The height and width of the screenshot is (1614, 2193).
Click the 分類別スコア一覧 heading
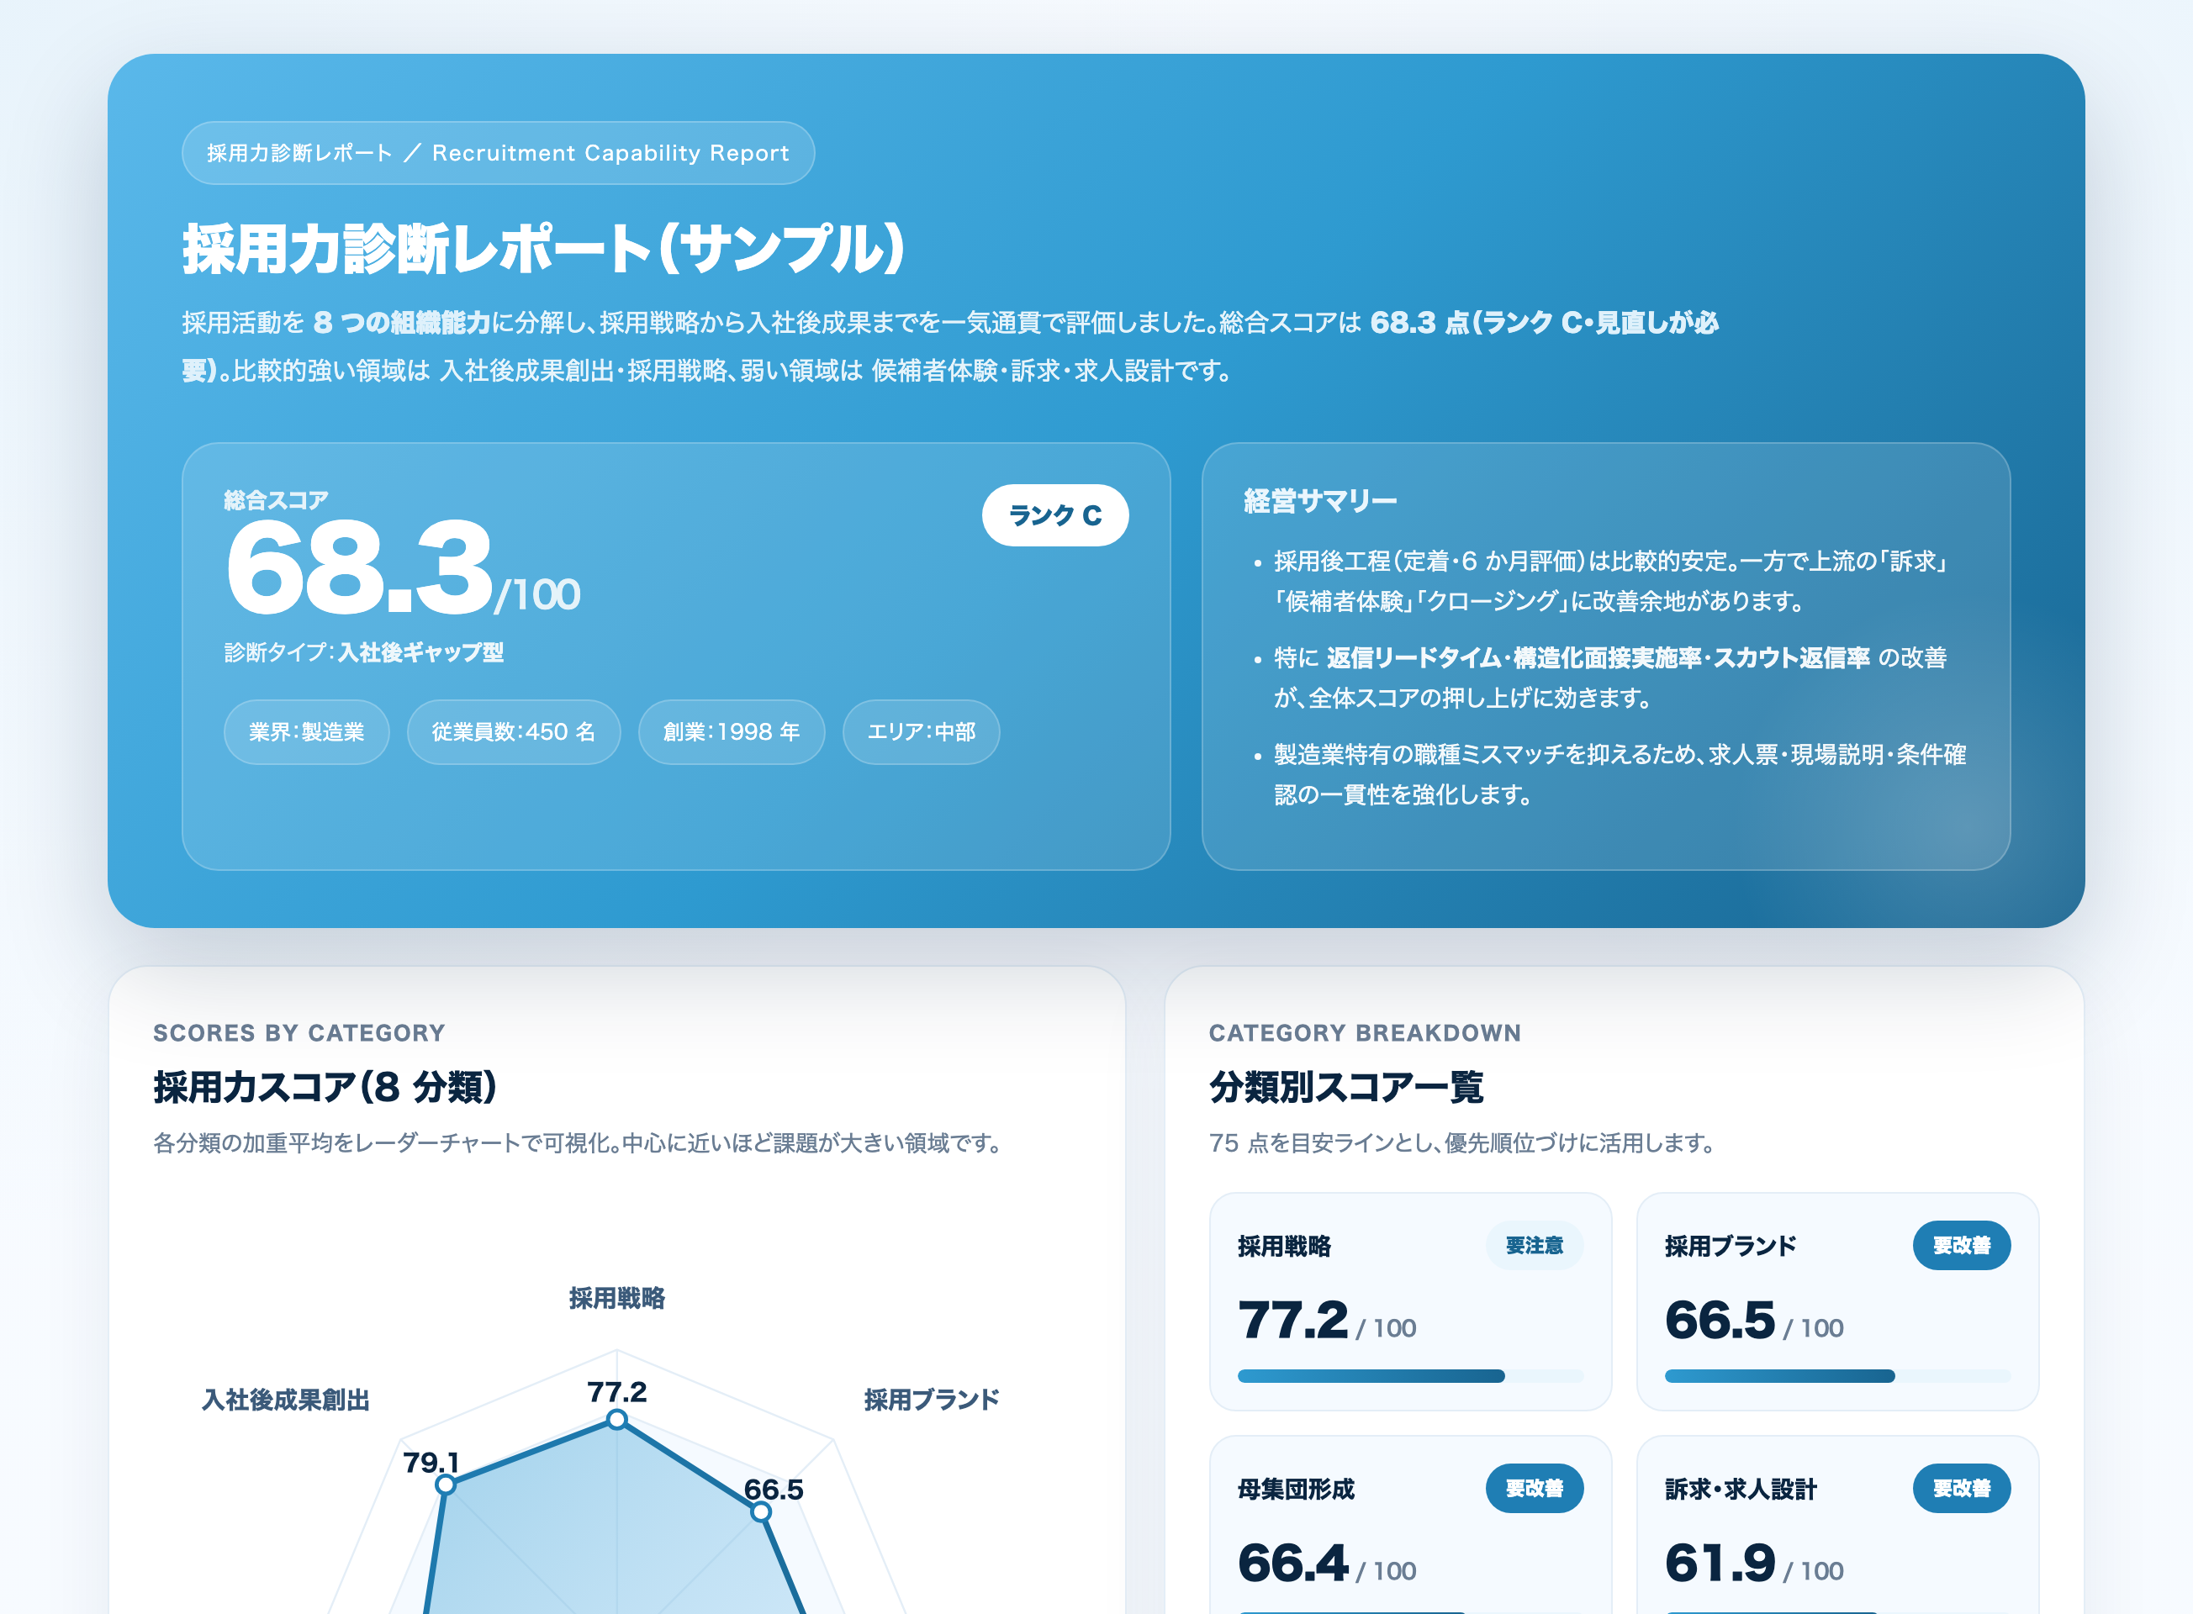pyautogui.click(x=1345, y=1086)
